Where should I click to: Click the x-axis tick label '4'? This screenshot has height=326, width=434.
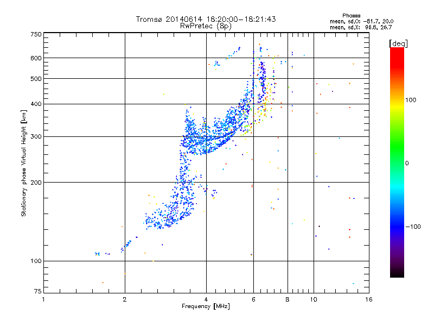click(x=206, y=299)
